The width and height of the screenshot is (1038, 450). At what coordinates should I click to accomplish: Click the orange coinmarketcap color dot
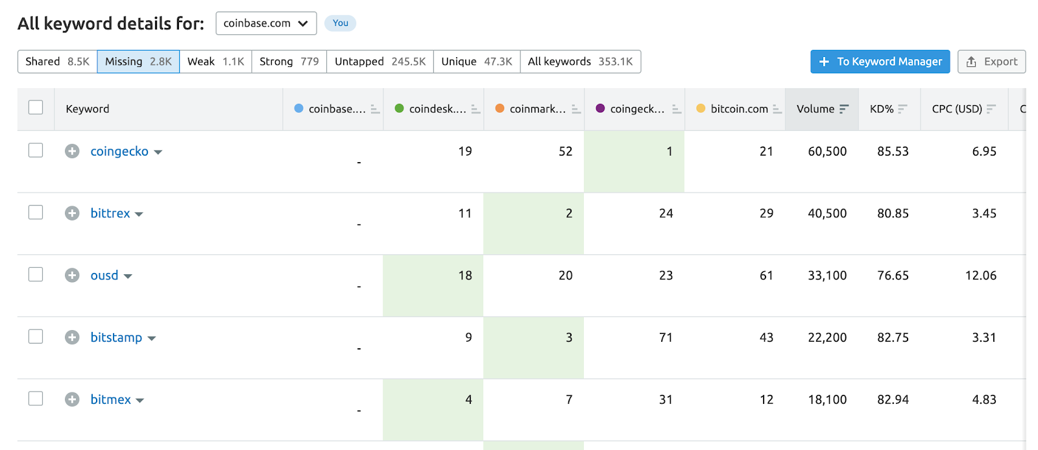pyautogui.click(x=500, y=108)
